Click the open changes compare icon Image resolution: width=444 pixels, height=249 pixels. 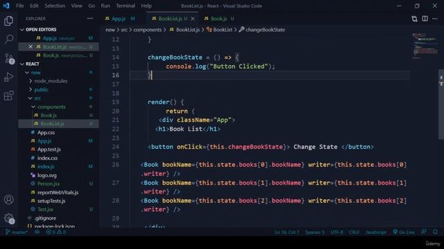pos(414,19)
